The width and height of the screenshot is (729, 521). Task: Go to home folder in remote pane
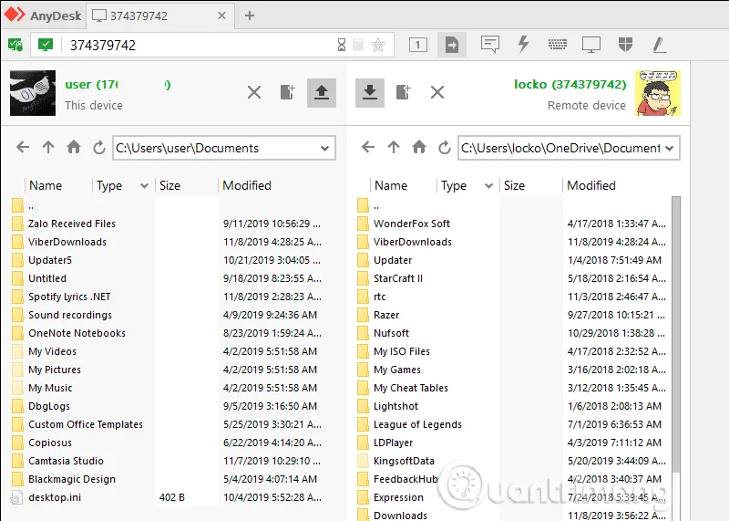click(419, 148)
